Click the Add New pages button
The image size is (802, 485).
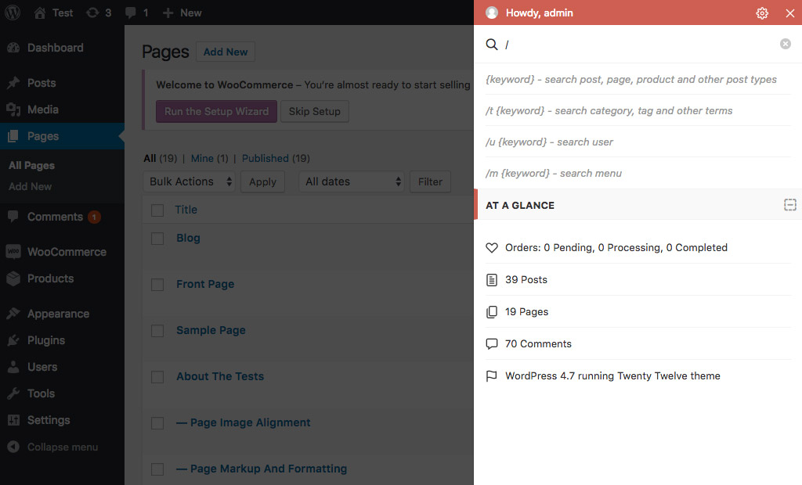click(x=226, y=52)
